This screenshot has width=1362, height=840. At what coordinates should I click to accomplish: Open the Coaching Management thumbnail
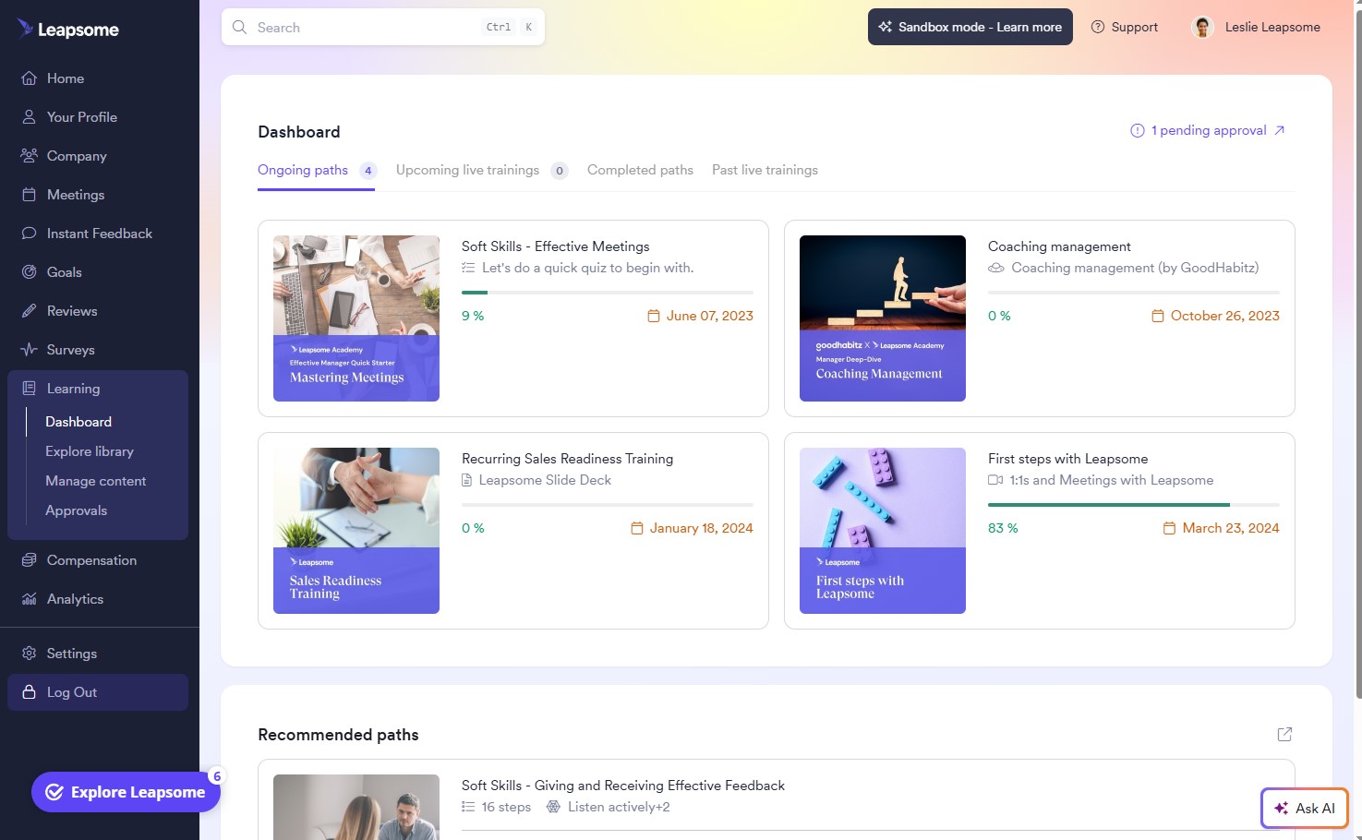pos(883,318)
